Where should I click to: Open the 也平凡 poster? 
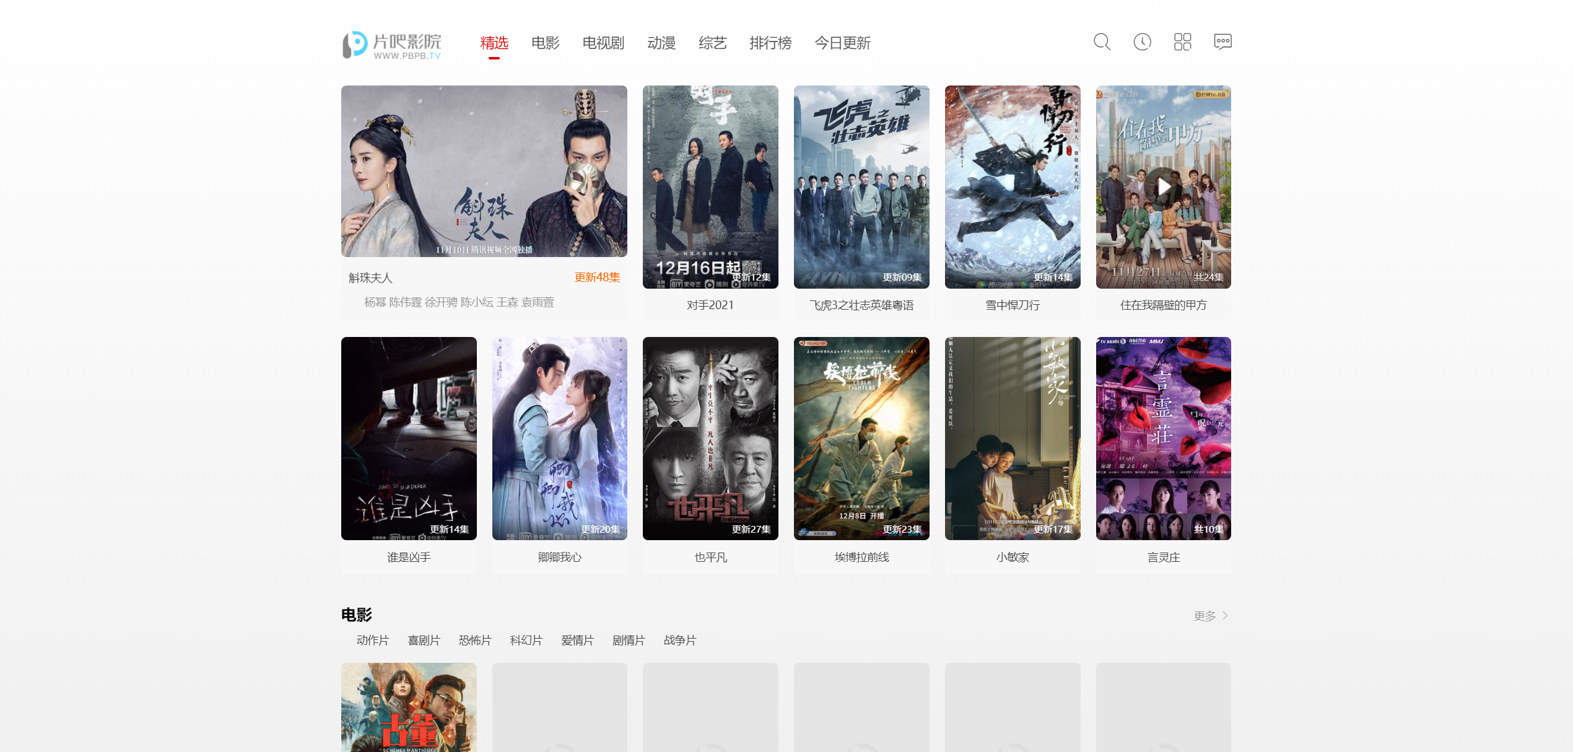click(710, 439)
